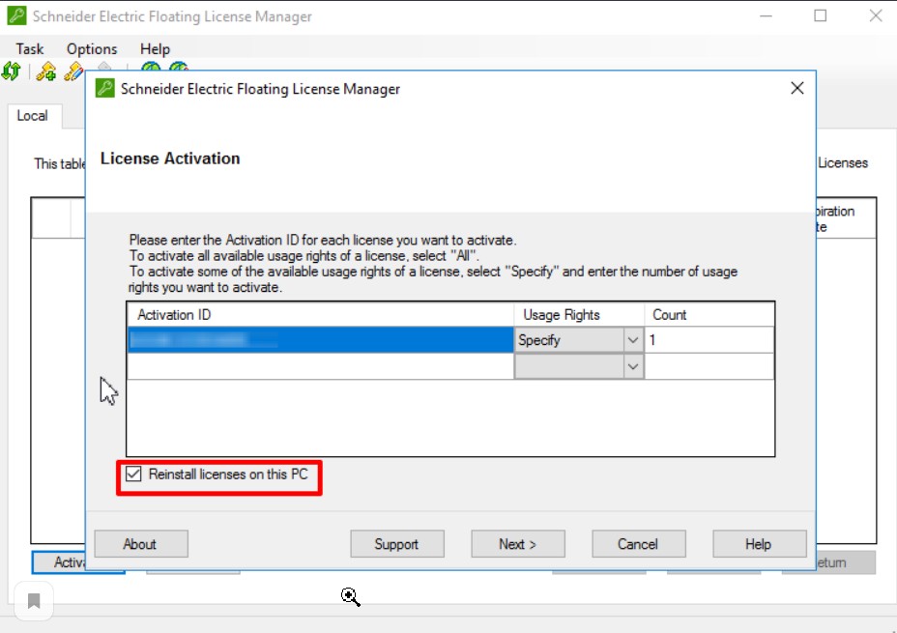This screenshot has height=633, width=897.
Task: Click the Help button in the dialog
Action: [x=759, y=544]
